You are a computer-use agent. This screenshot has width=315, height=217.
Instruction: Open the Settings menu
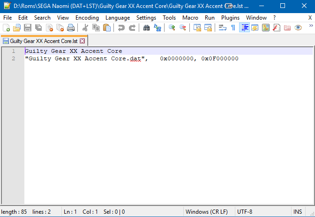coord(146,18)
